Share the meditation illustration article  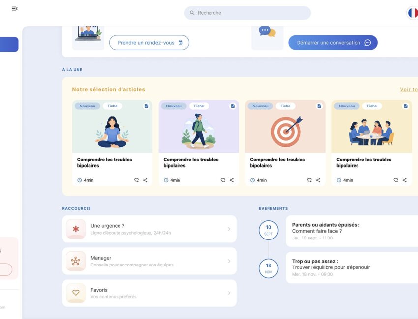pos(145,180)
